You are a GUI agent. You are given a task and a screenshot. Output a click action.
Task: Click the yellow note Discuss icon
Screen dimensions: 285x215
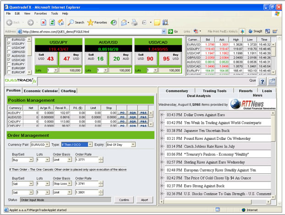coord(157,22)
